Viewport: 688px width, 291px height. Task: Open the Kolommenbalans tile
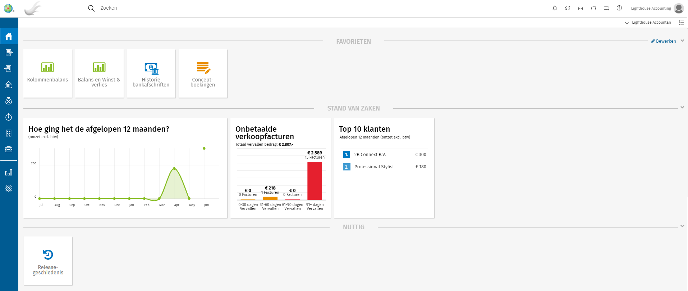pyautogui.click(x=47, y=74)
